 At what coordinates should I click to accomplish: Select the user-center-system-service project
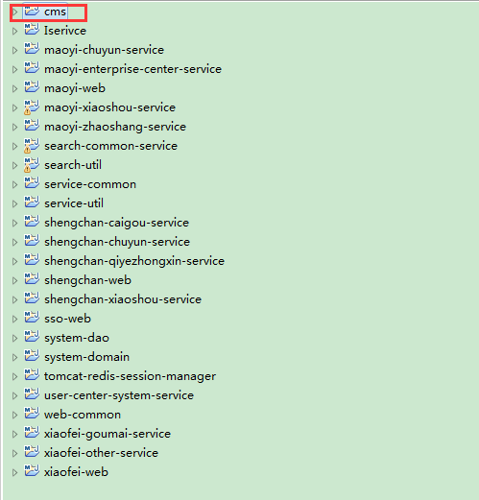119,395
